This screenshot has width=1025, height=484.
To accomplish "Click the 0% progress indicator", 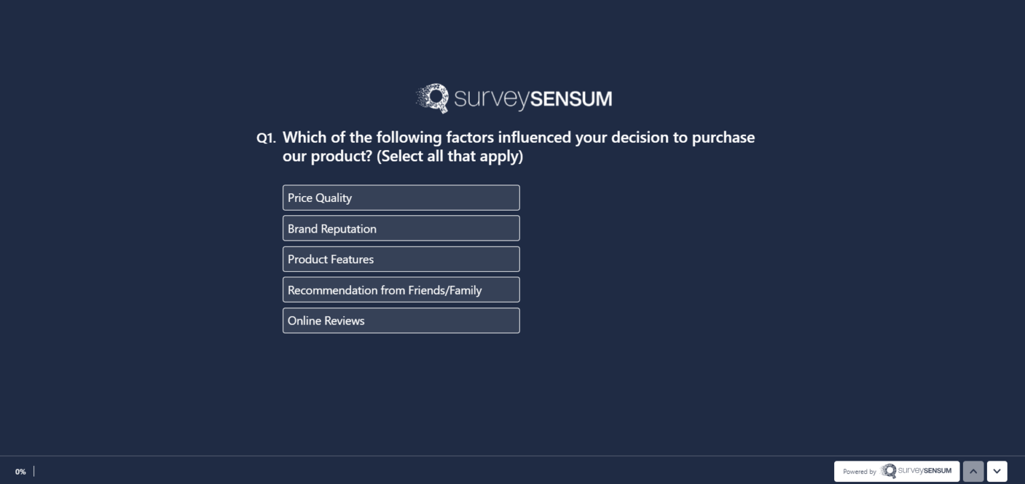I will point(21,472).
